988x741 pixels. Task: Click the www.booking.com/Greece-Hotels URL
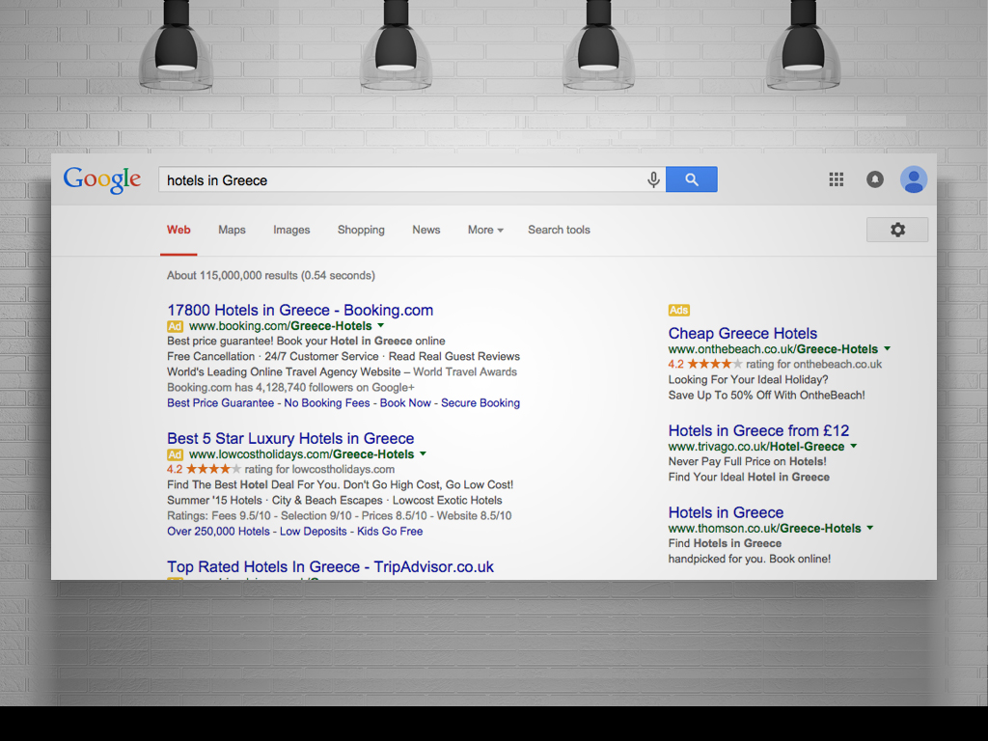point(281,326)
